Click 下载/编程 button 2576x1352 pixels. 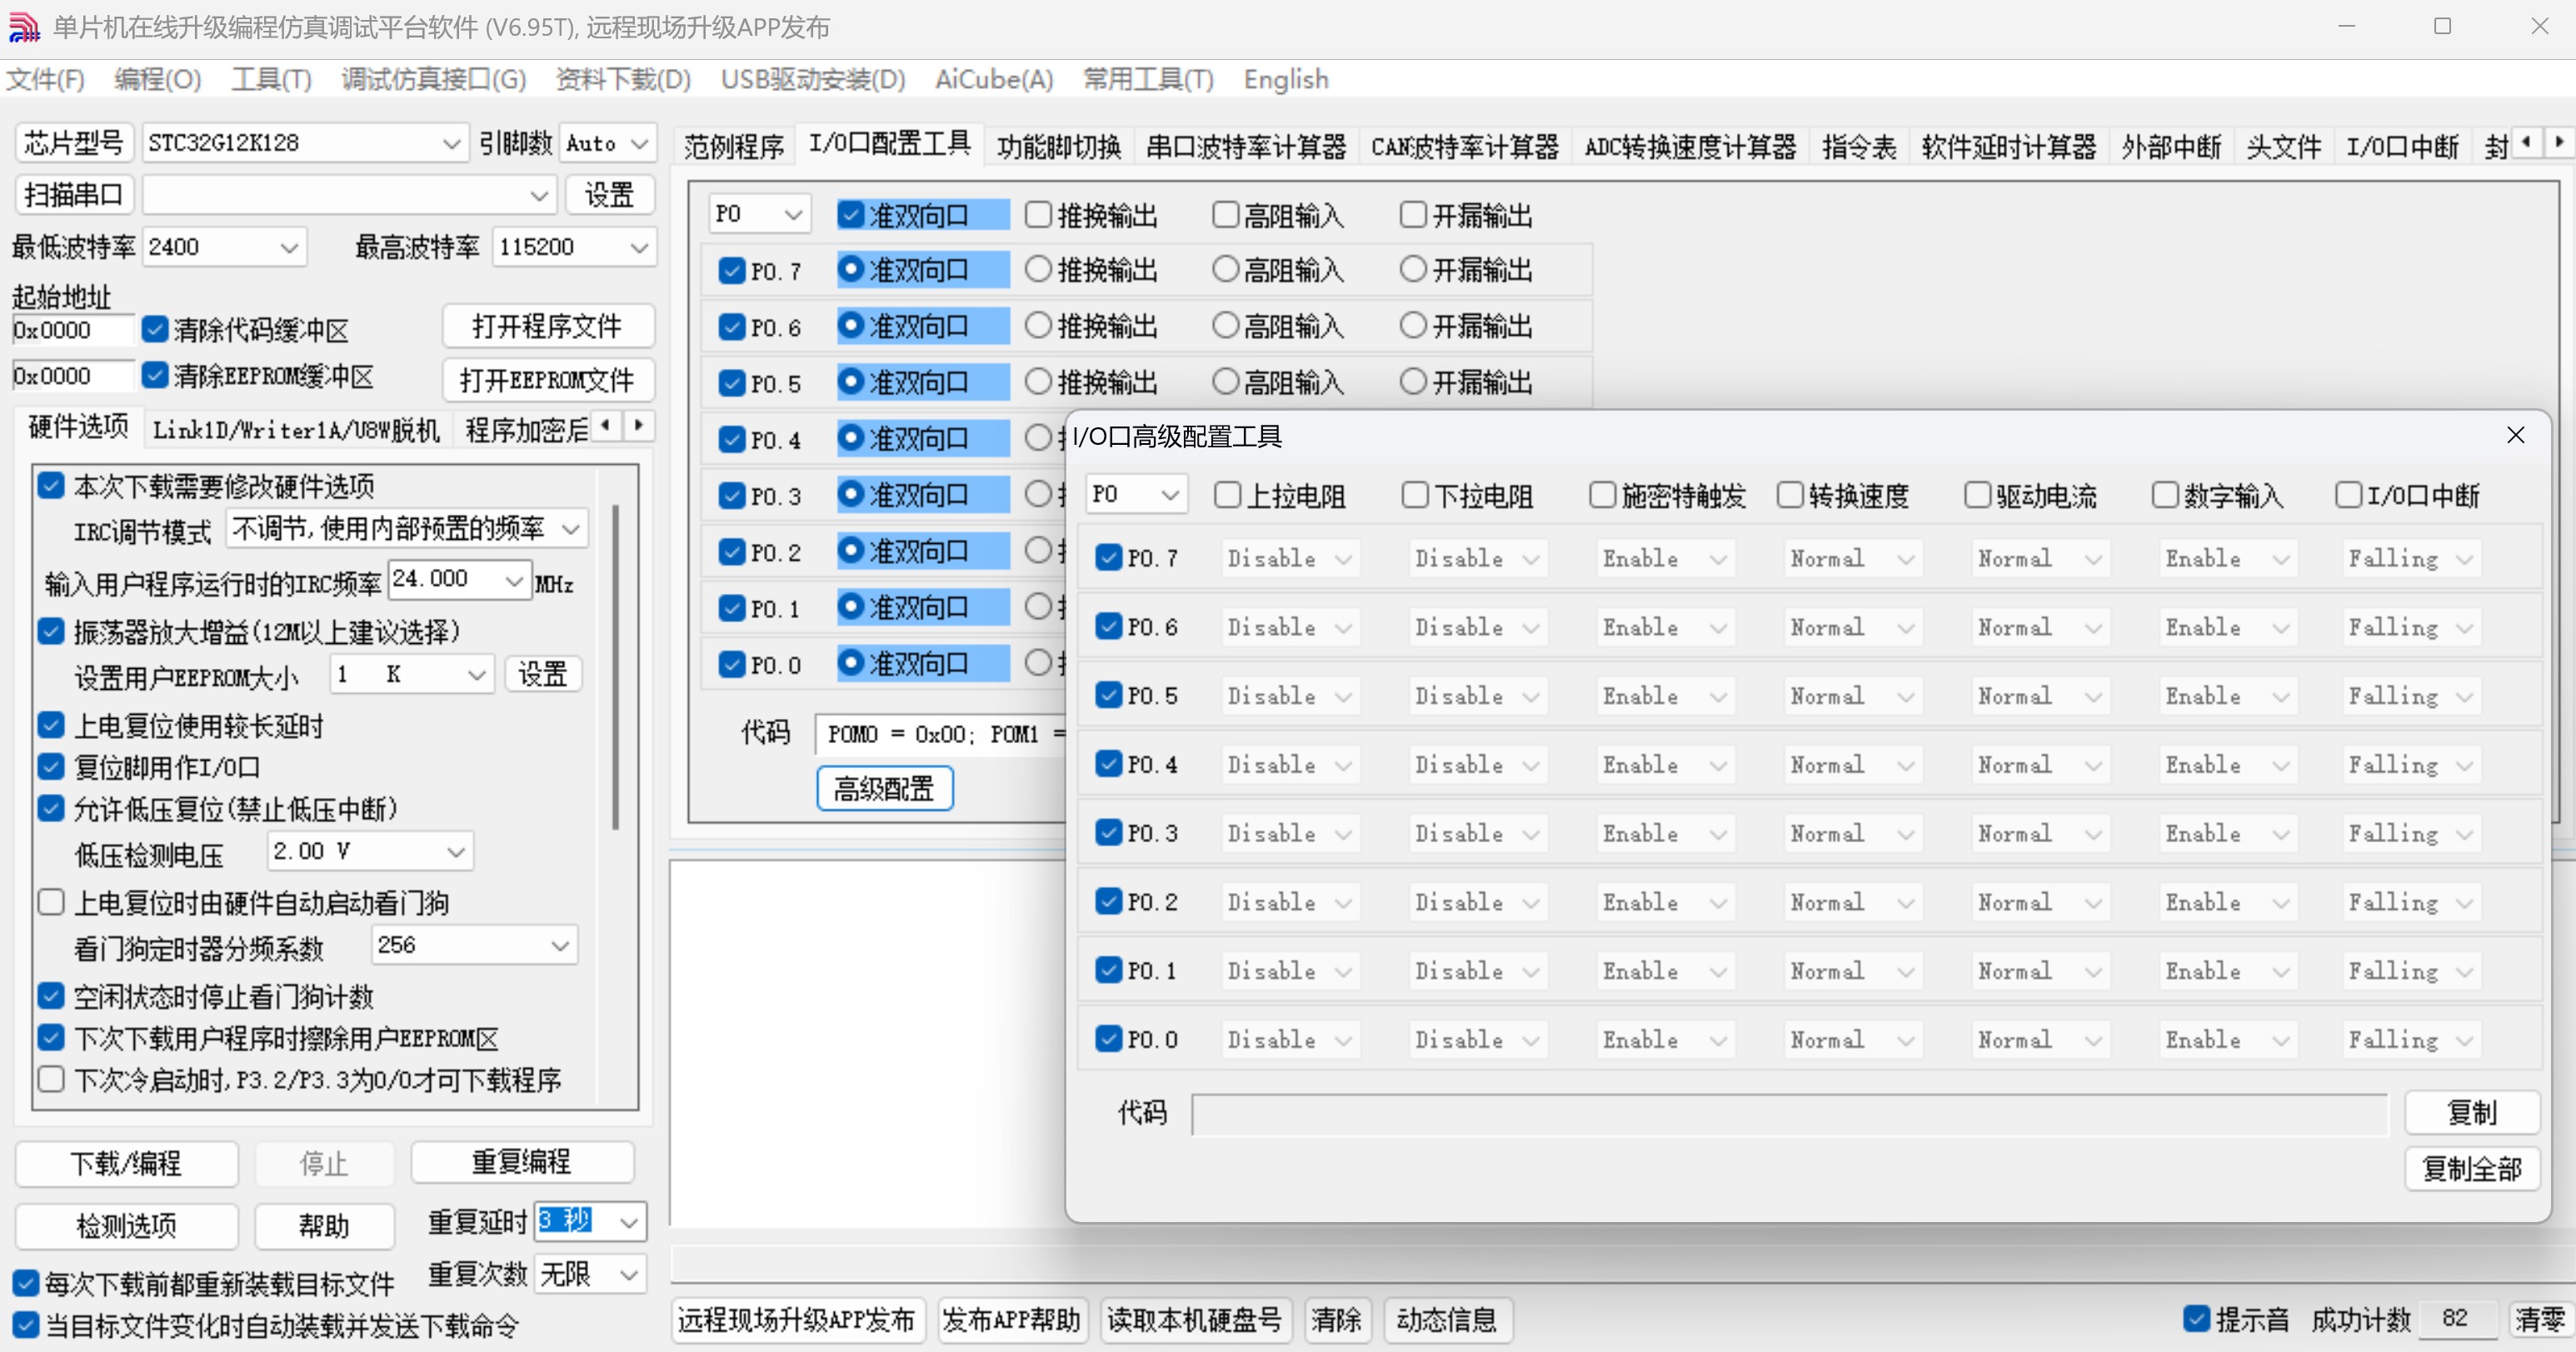coord(126,1163)
